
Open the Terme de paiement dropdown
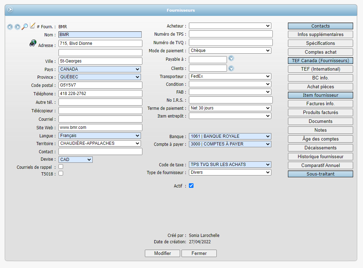coord(230,108)
